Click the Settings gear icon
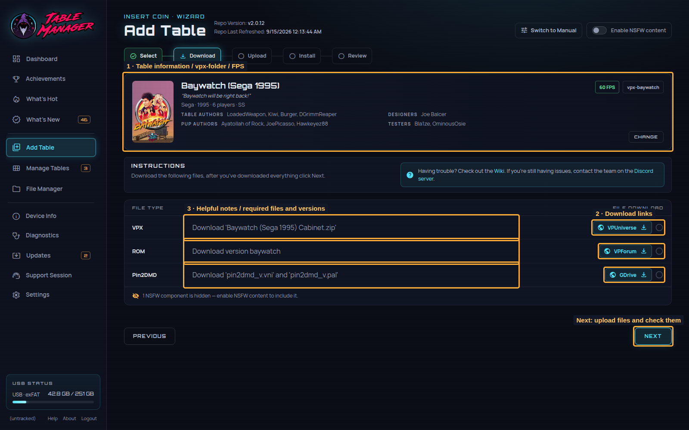Viewport: 689px width, 430px height. coord(16,295)
